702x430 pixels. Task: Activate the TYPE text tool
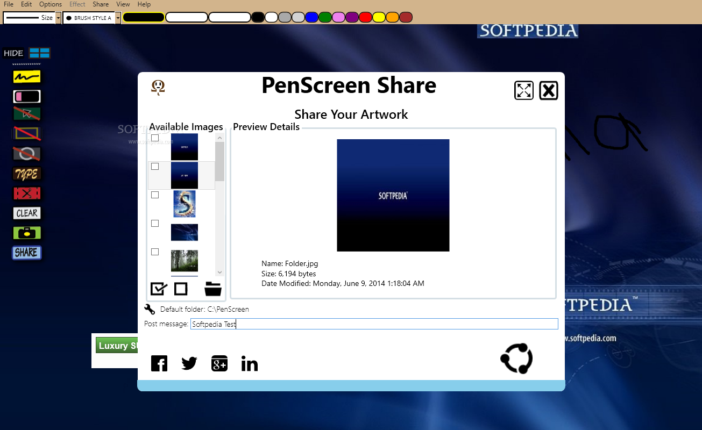(x=27, y=174)
